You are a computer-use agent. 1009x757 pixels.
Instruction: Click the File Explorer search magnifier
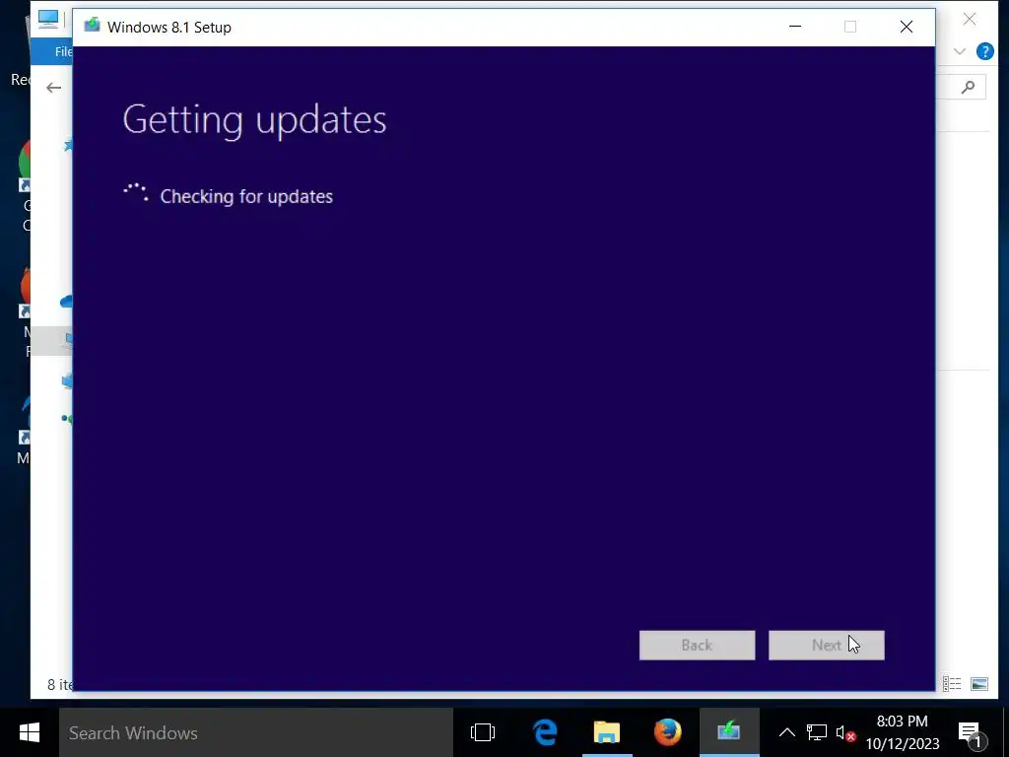click(x=968, y=87)
